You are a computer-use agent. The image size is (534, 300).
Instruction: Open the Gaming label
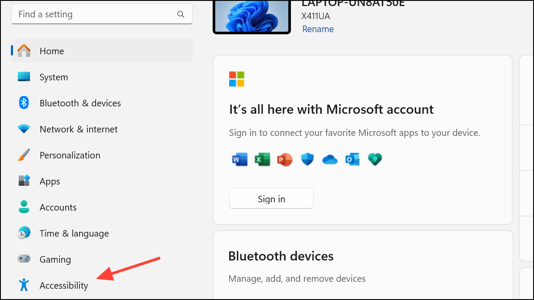point(55,260)
